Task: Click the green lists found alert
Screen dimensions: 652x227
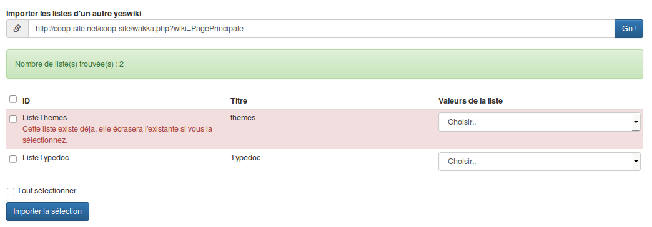Action: coord(325,64)
